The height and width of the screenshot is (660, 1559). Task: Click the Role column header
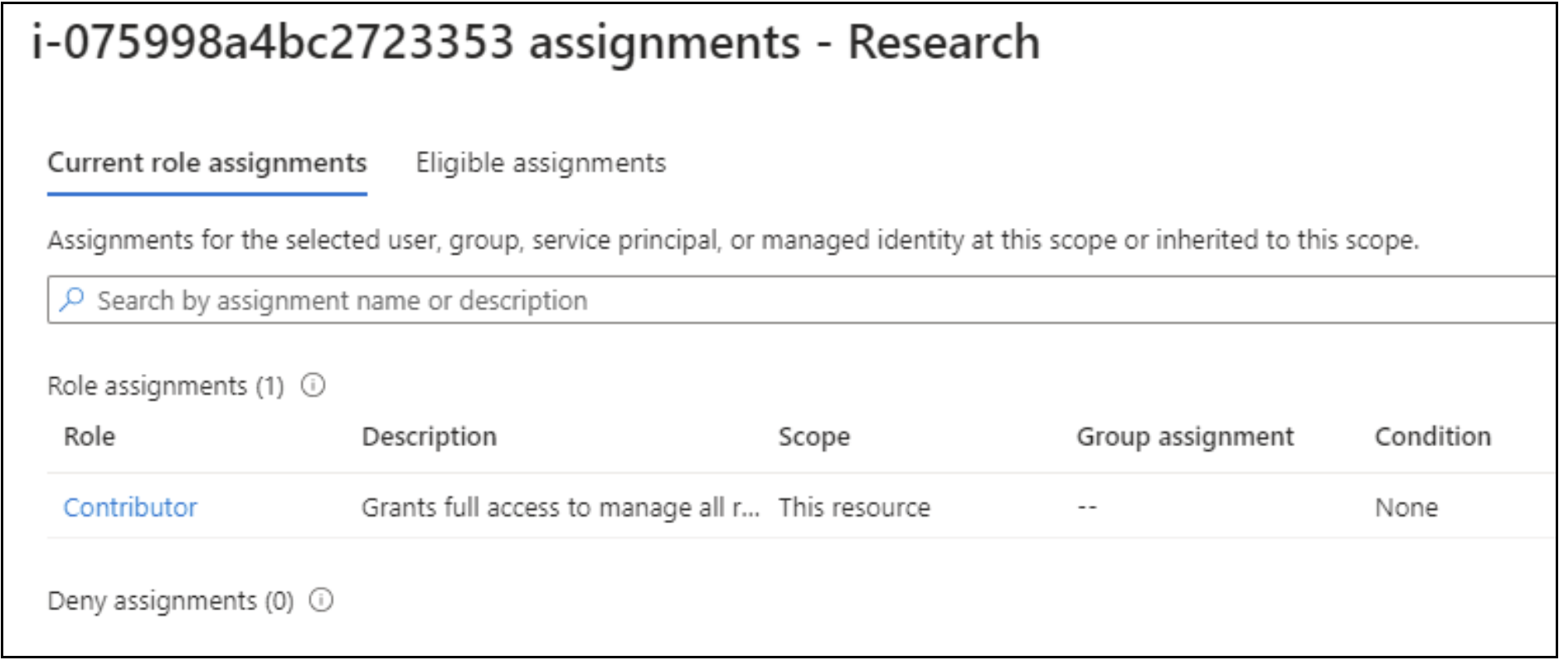coord(89,435)
